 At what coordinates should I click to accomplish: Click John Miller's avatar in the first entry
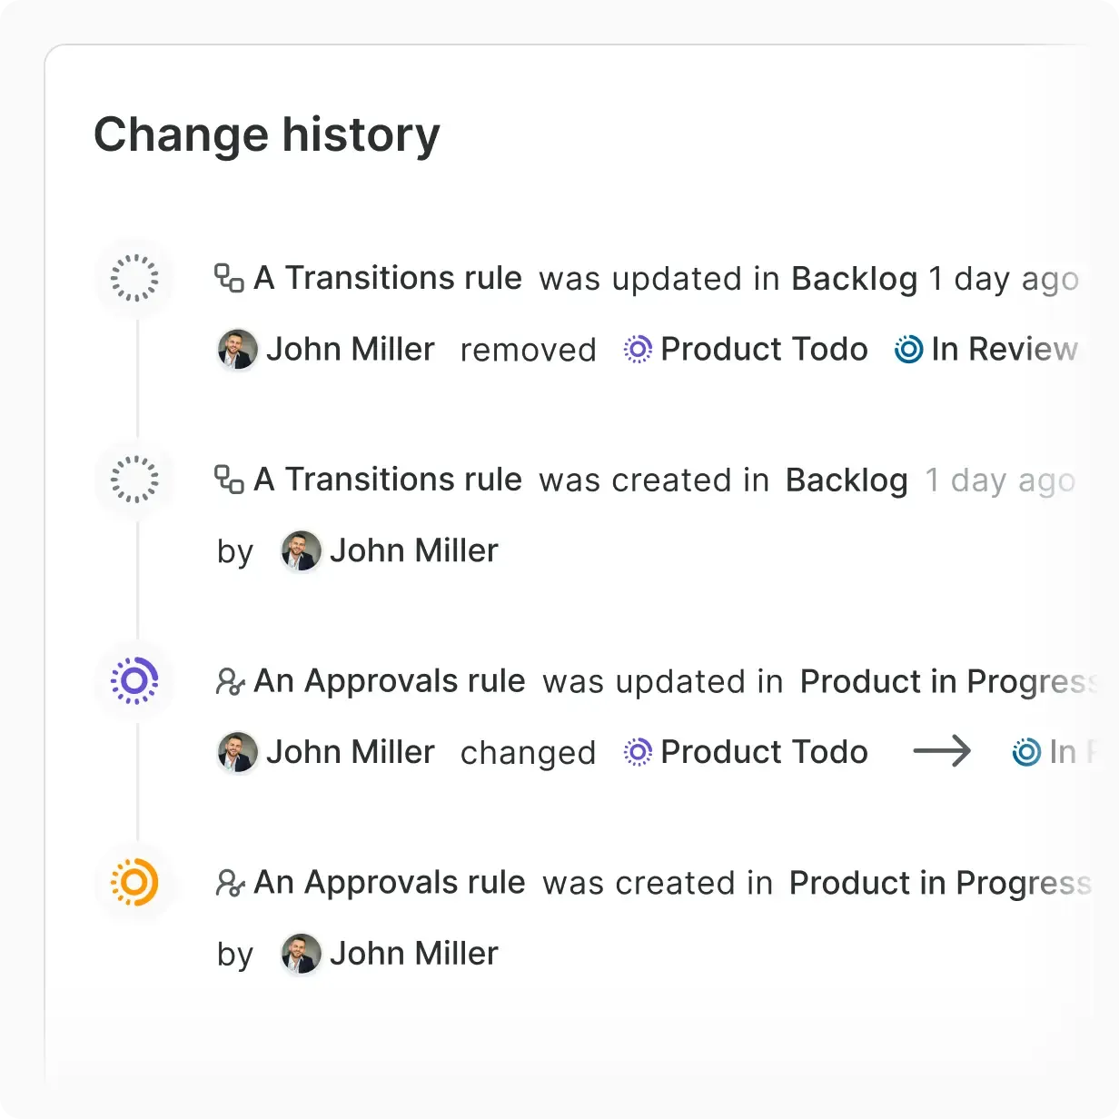coord(237,349)
